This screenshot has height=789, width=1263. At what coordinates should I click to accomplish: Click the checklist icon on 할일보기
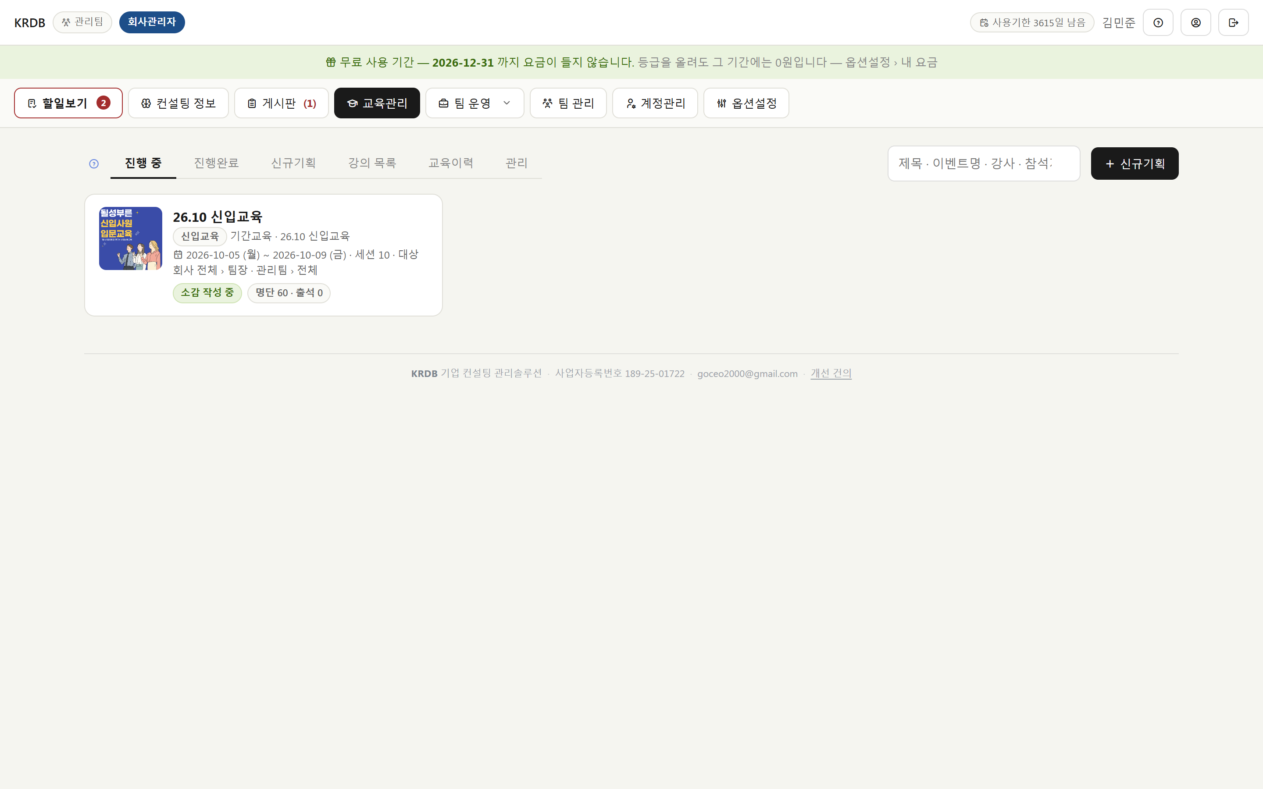click(x=32, y=103)
